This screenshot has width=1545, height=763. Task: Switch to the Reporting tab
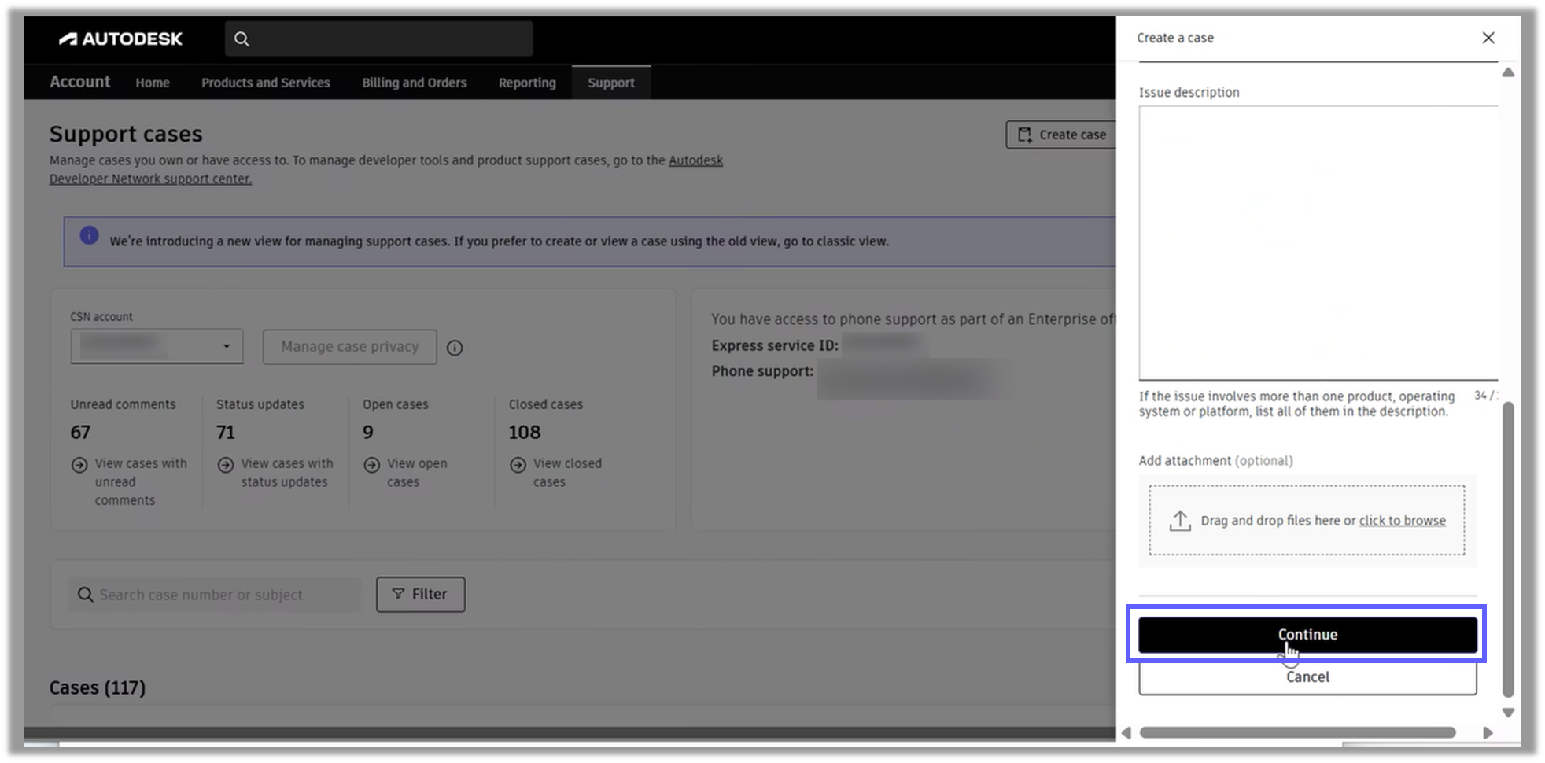(x=526, y=82)
